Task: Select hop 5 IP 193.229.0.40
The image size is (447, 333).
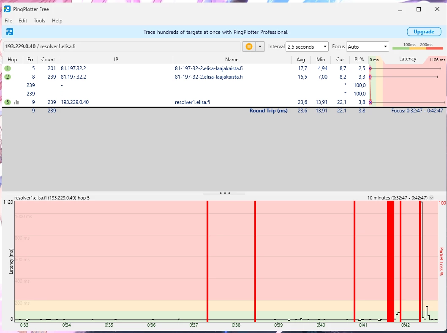Action: (x=75, y=102)
